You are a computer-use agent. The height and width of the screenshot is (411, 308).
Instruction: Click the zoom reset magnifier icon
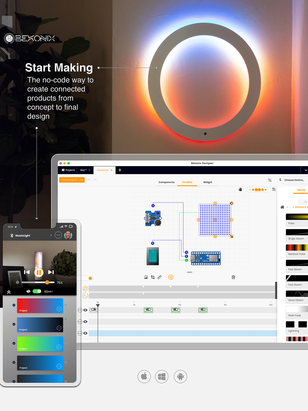tap(274, 190)
